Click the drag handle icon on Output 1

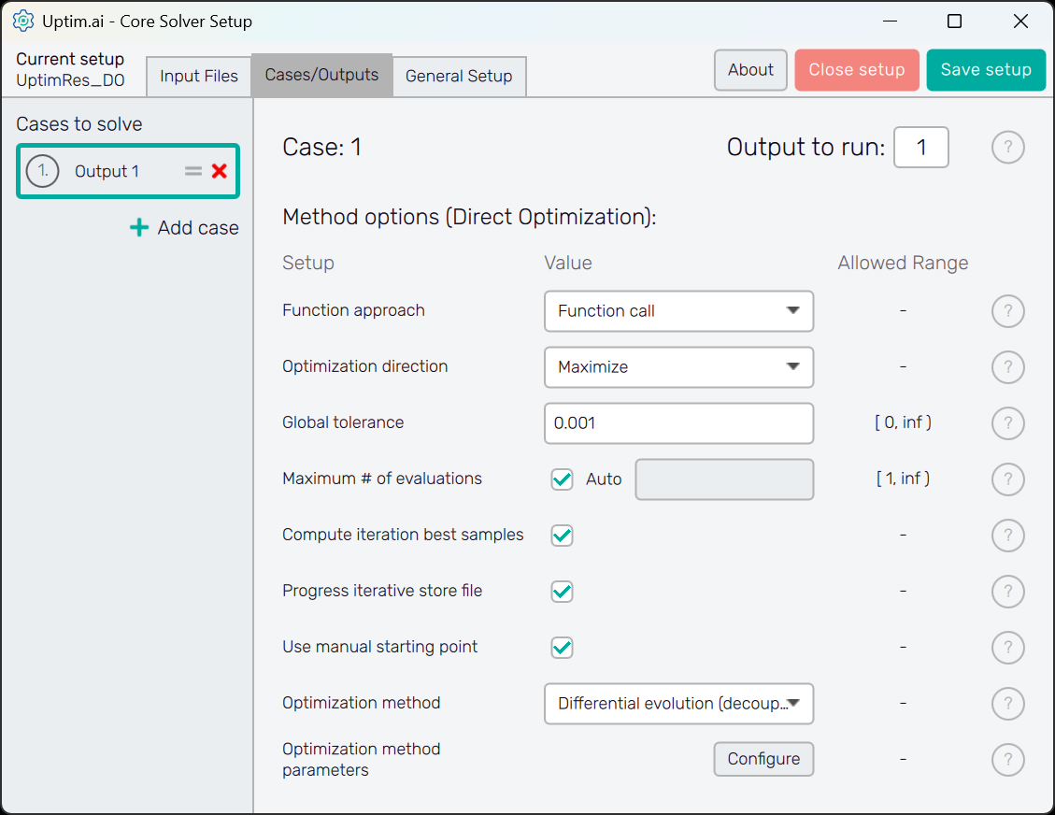click(x=193, y=171)
